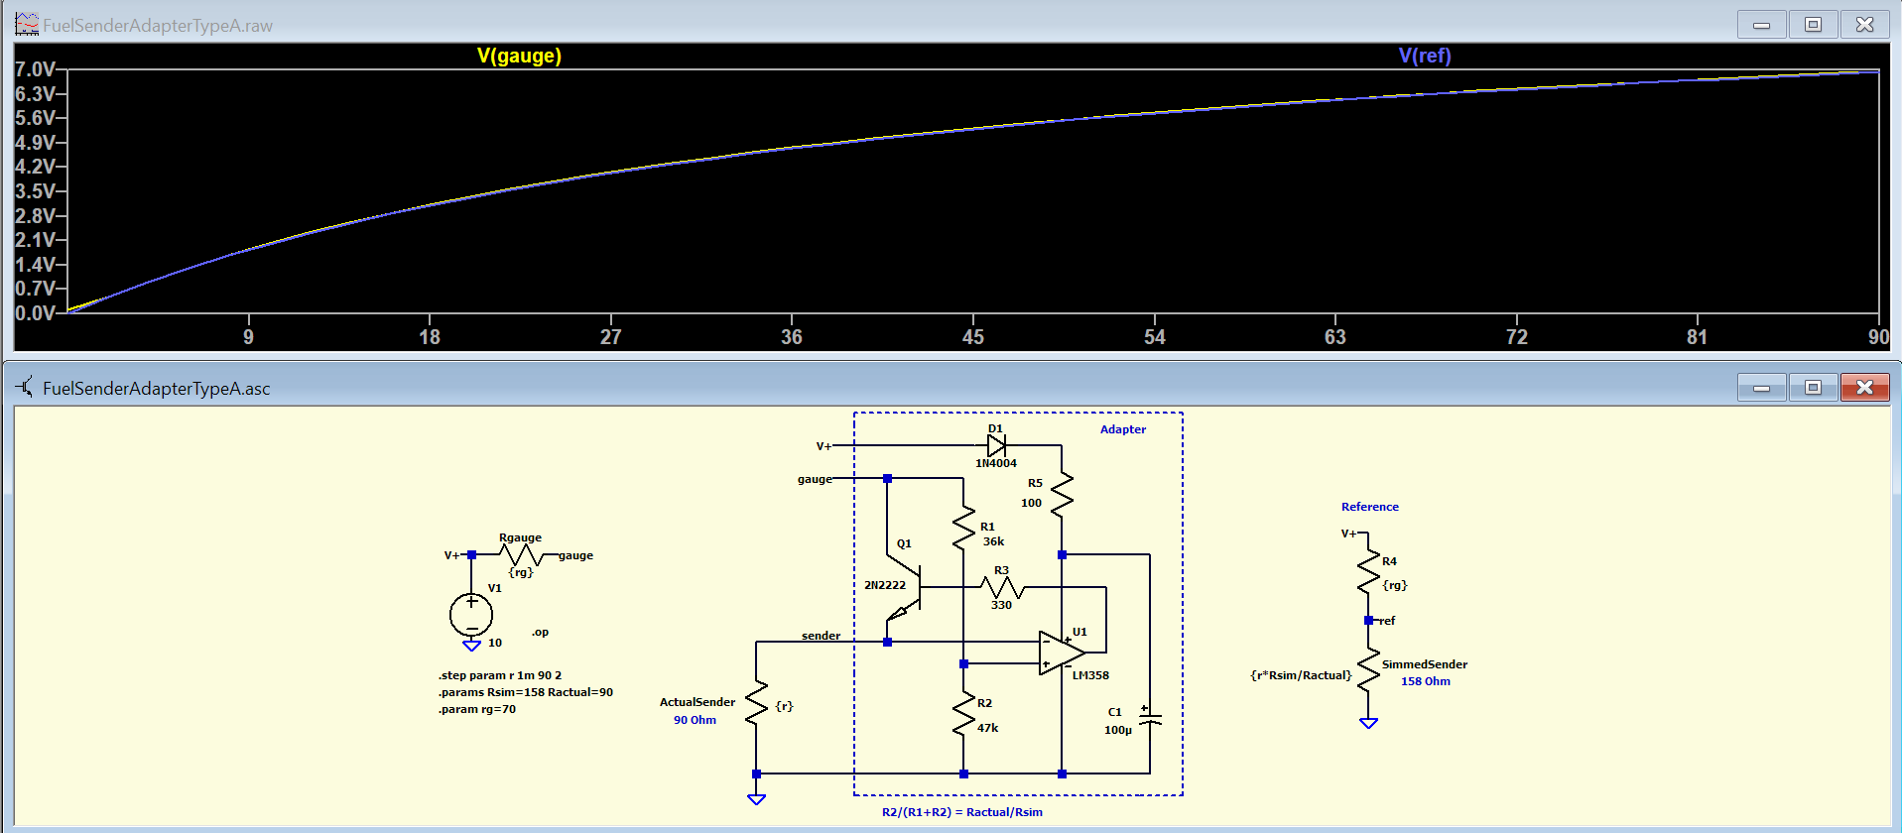Click the .param rg=70 directive
This screenshot has width=1902, height=833.
coord(477,709)
